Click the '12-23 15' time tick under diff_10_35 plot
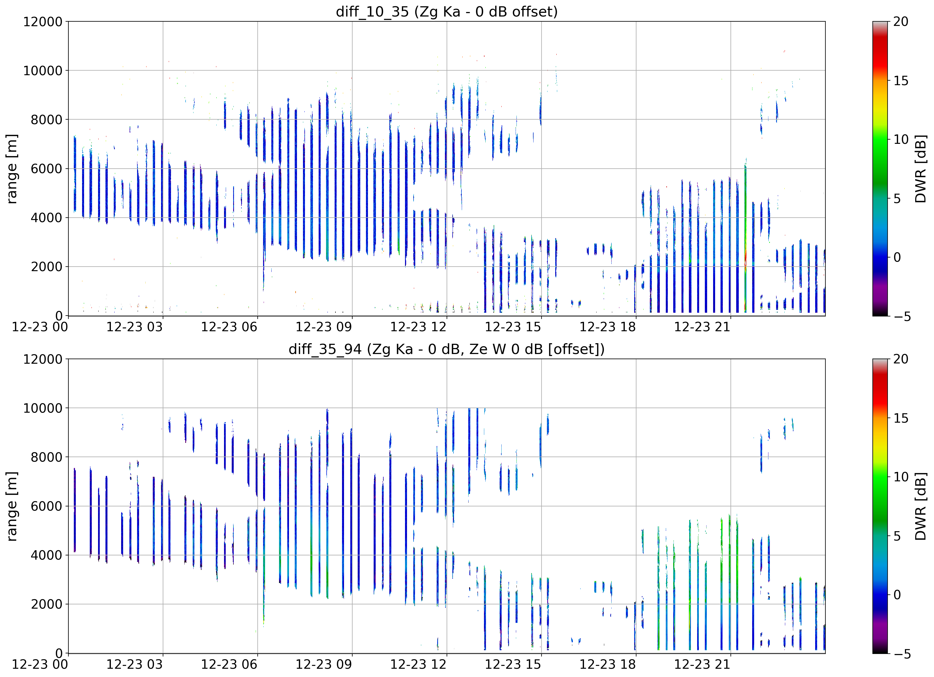 [x=513, y=327]
